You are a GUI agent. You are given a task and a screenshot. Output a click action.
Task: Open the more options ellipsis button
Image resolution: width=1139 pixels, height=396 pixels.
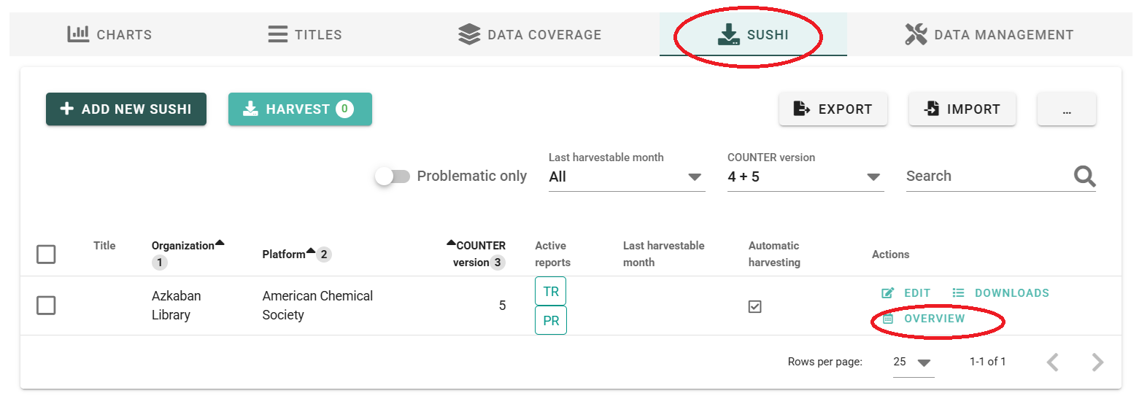[1067, 109]
